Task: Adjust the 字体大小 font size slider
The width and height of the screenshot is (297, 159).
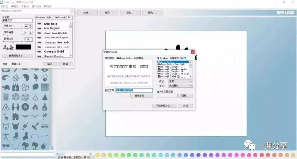Action: point(13,28)
